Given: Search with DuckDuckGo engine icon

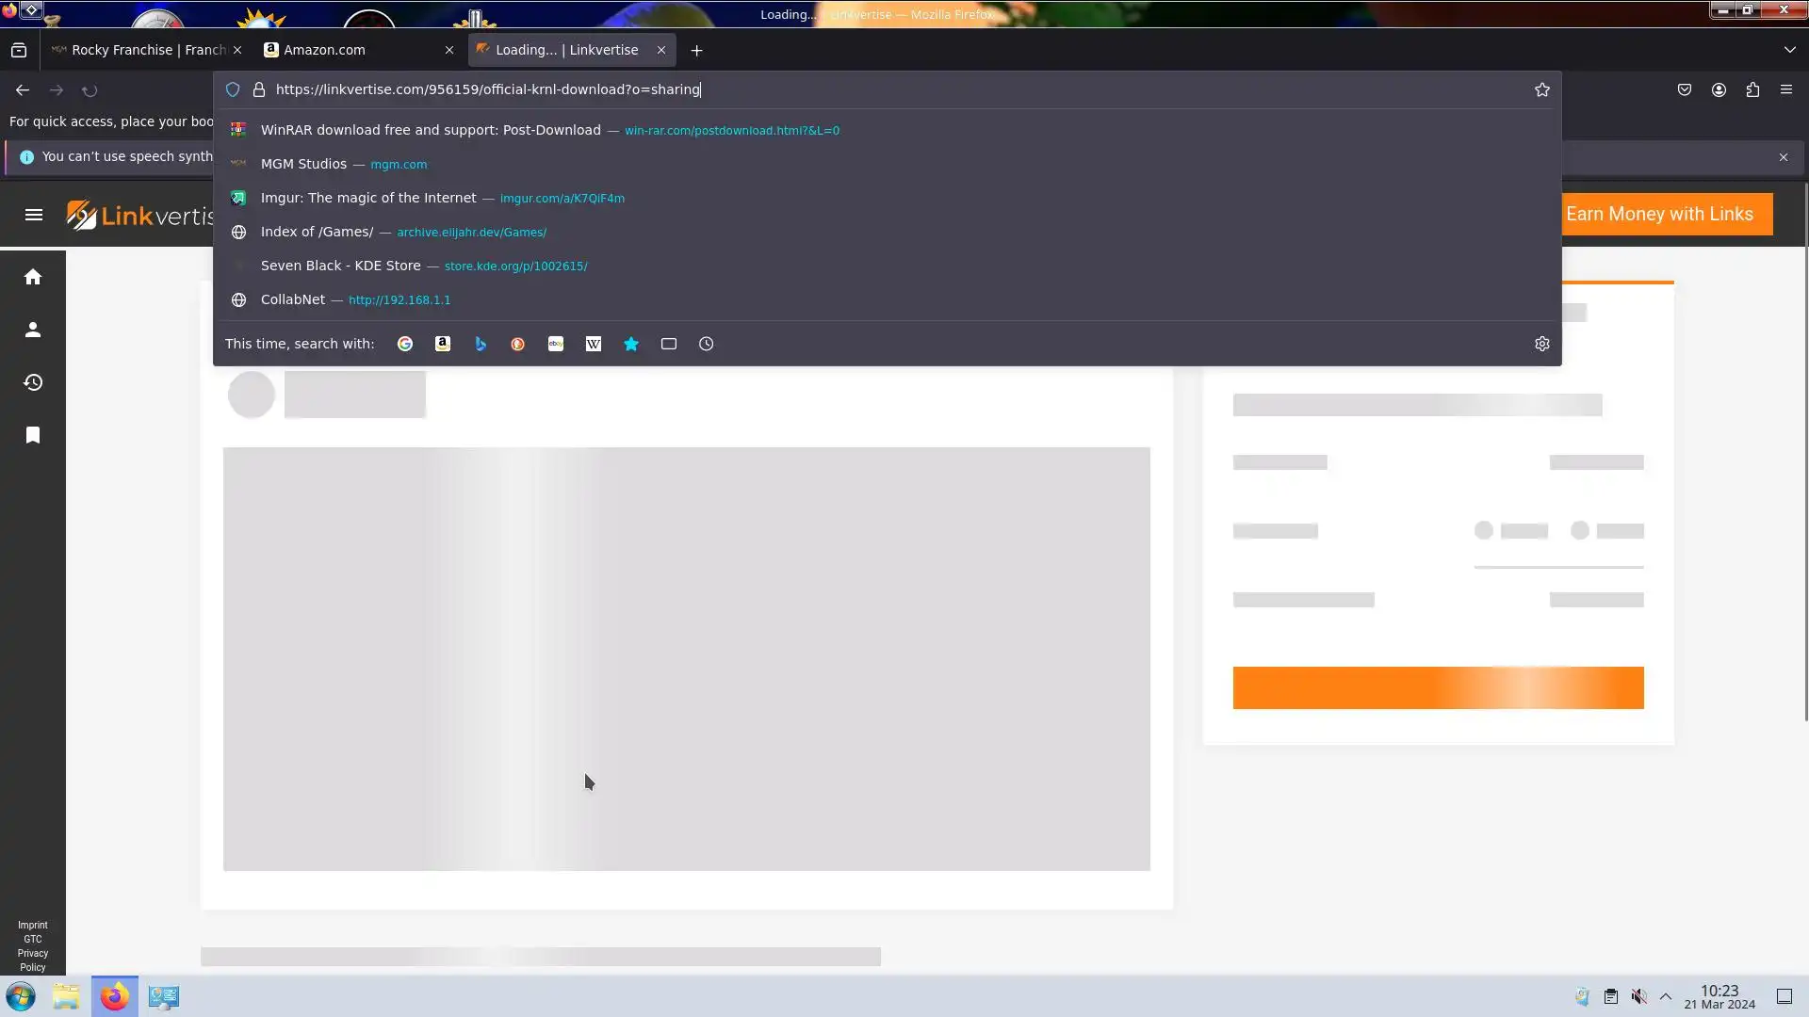Looking at the screenshot, I should point(518,344).
